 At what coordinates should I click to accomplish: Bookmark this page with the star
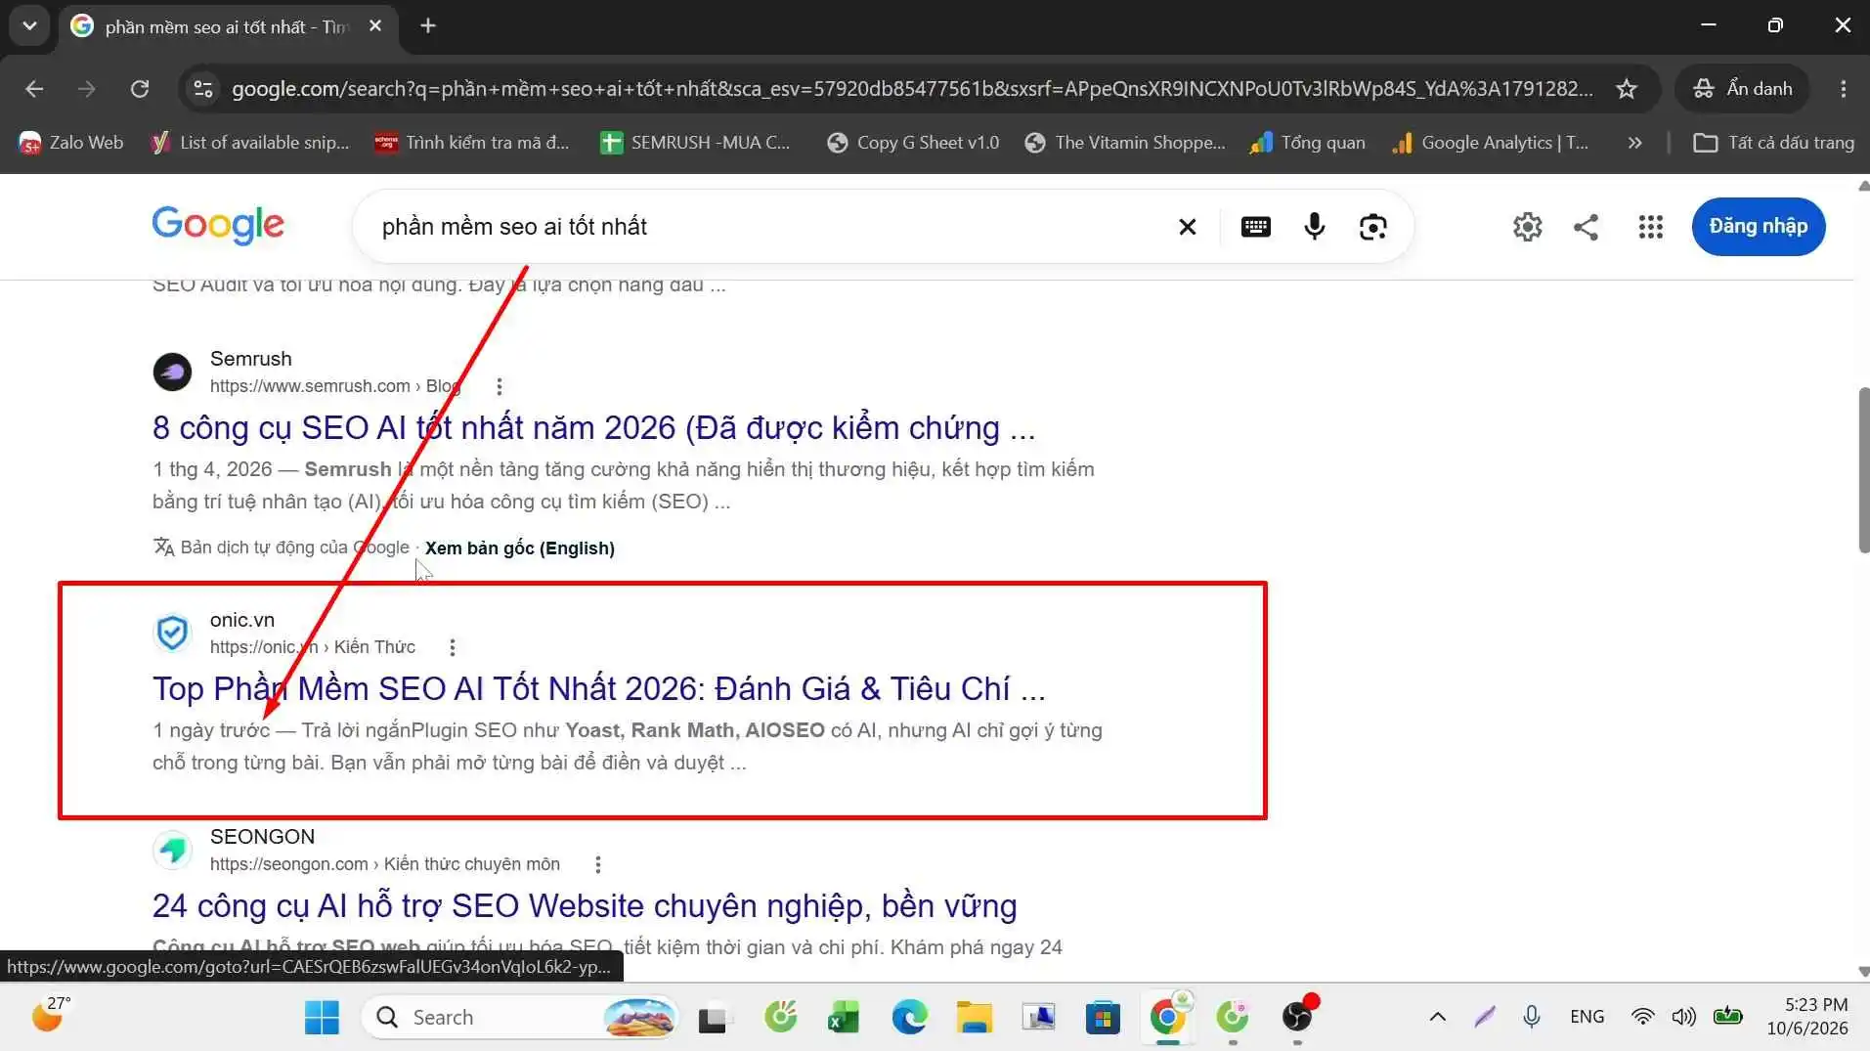tap(1627, 89)
